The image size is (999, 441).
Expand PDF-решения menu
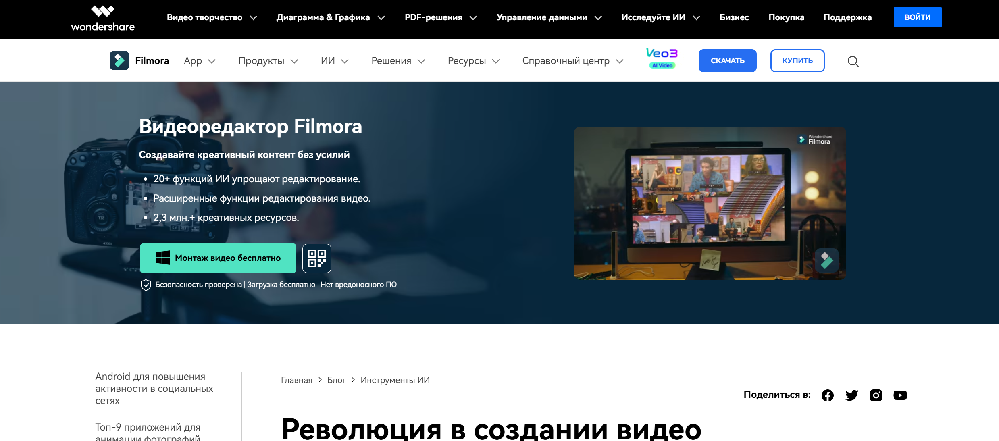point(441,17)
